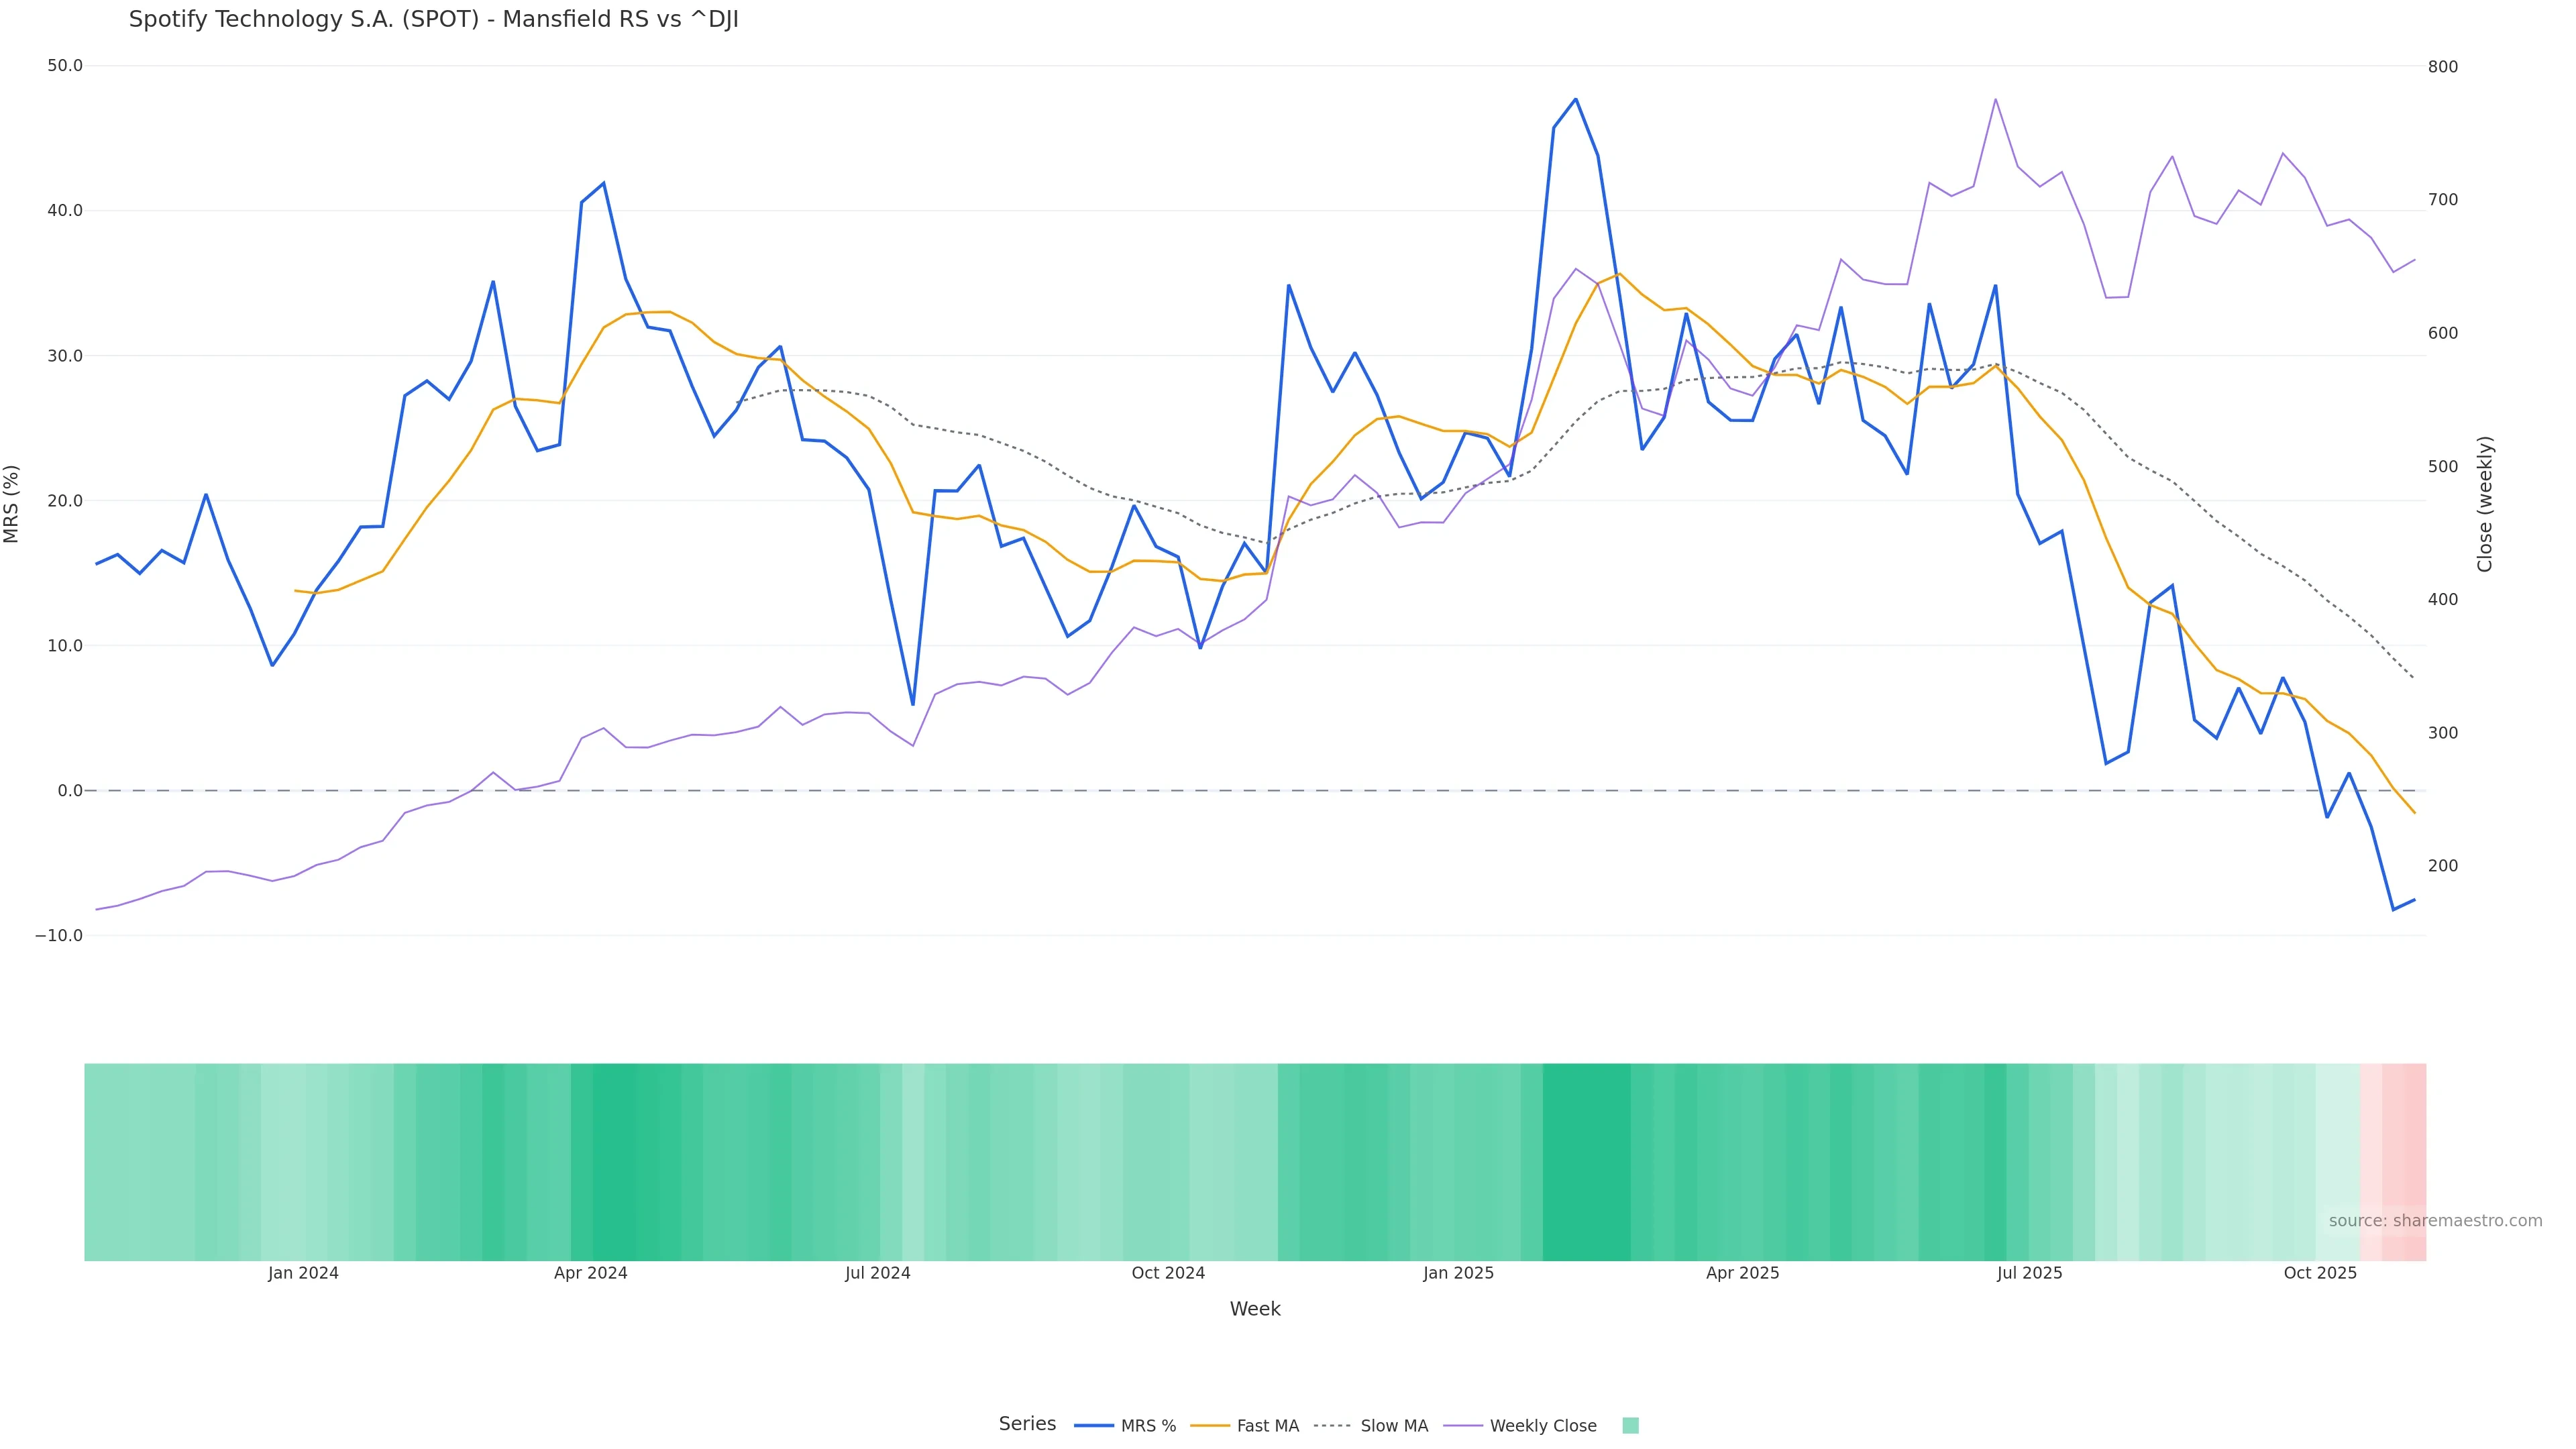Click the MRS (%) left axis title
2576x1449 pixels.
tap(12, 504)
